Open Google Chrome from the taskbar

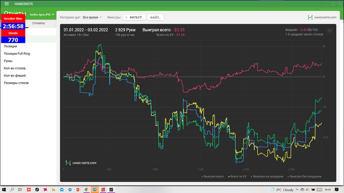pyautogui.click(x=86, y=190)
